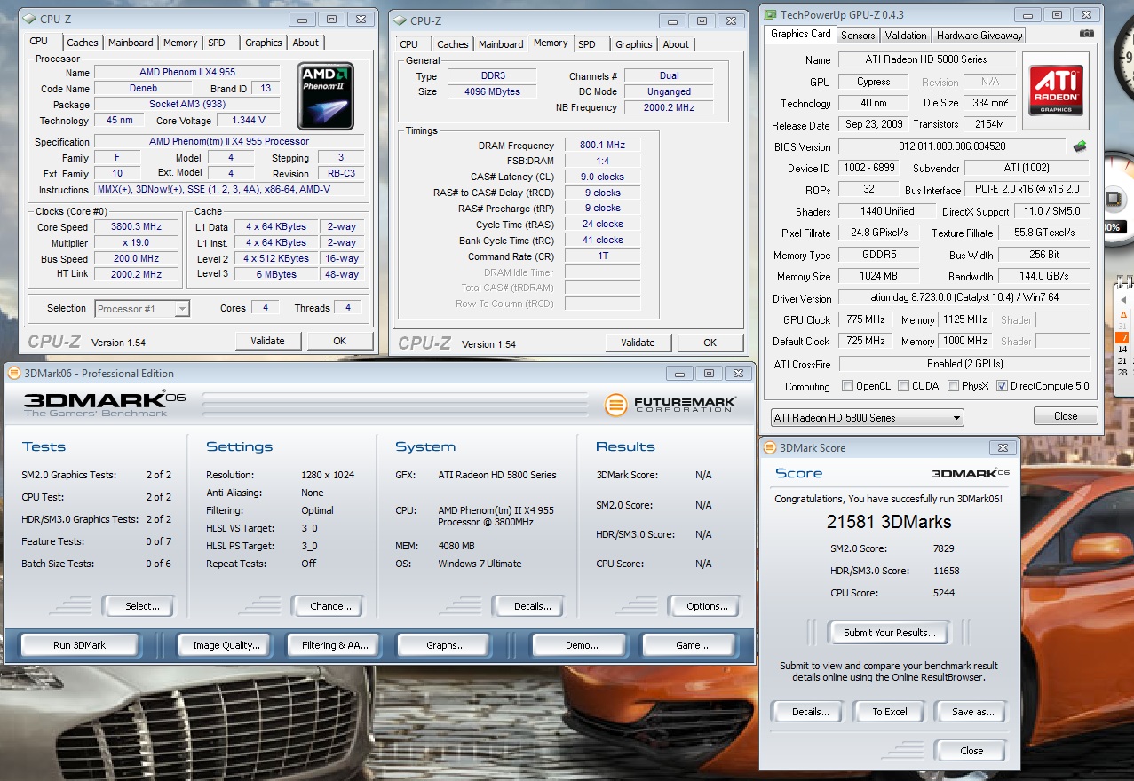Click Validate in CPU-Z memory timings window
Screen dimensions: 1134x781
(x=638, y=343)
